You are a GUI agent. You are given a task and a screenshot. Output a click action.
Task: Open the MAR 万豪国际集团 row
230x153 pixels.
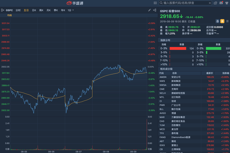point(194,117)
